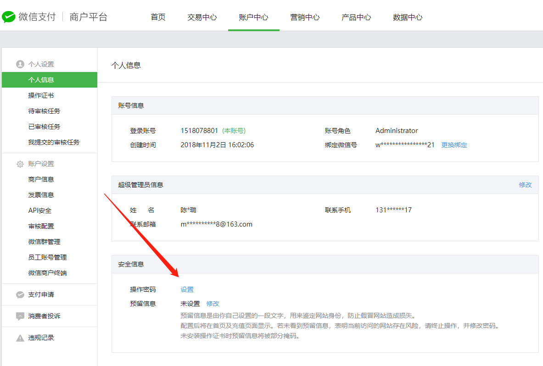Click the WeChat Pay logo icon
543x366 pixels.
pos(9,17)
